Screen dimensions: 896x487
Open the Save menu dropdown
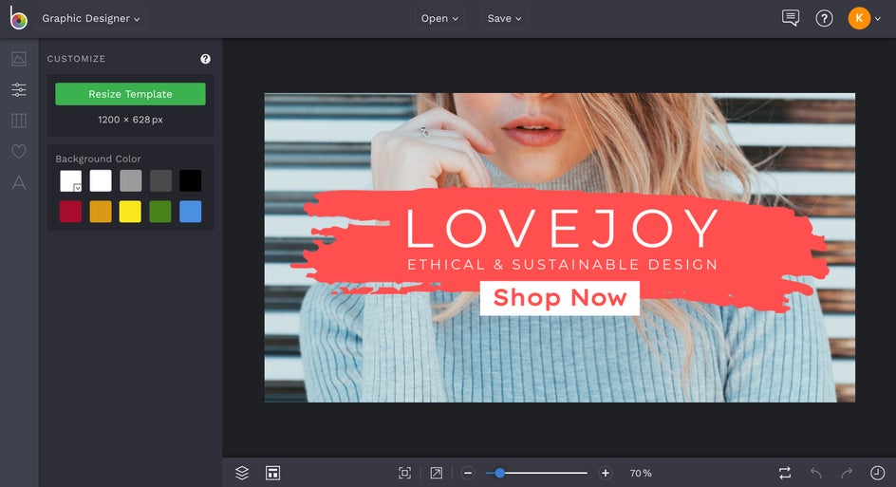click(504, 18)
